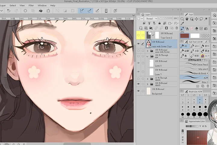Delete sub tool using trash icon
217x145 pixels.
(208, 86)
